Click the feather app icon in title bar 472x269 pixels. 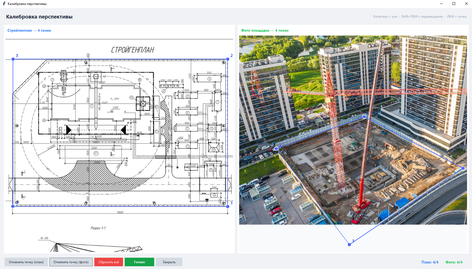pos(4,4)
